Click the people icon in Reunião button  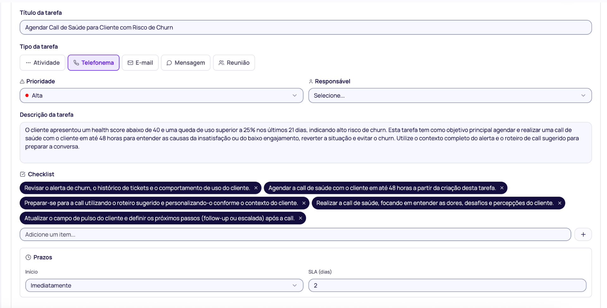(221, 63)
